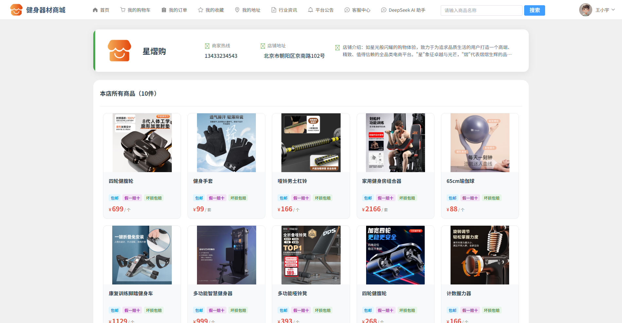
Task: Click the blue 搜索 button
Action: 534,10
